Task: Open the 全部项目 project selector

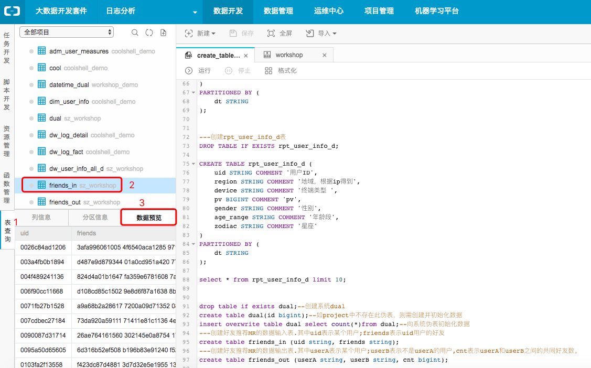Action: coord(67,32)
